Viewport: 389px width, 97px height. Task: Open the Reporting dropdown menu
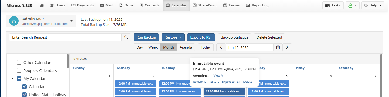pyautogui.click(x=259, y=5)
